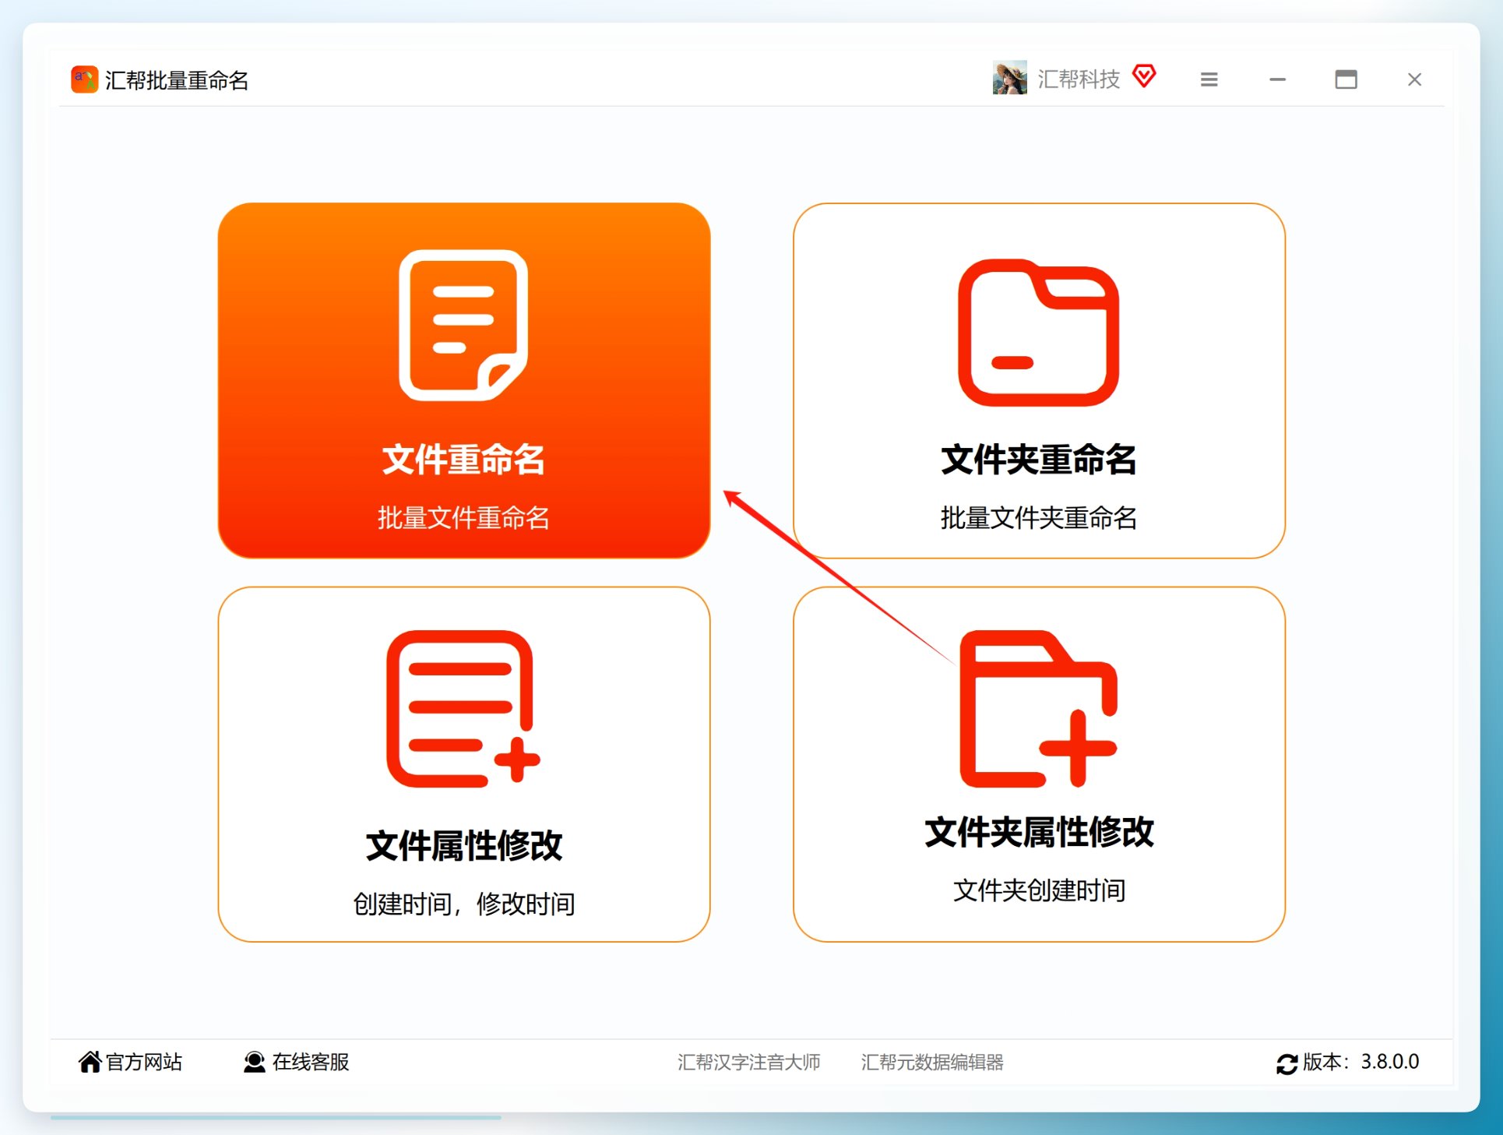1503x1135 pixels.
Task: Click the folder-plus icon in 文件夹属性修改
Action: click(1038, 708)
